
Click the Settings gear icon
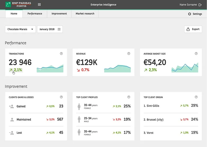[x=189, y=14]
